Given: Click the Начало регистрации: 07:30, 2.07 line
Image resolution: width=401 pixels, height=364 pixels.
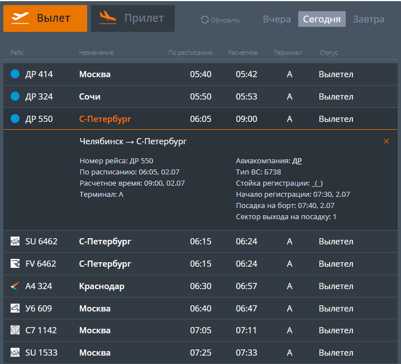Looking at the screenshot, I should coord(293,195).
